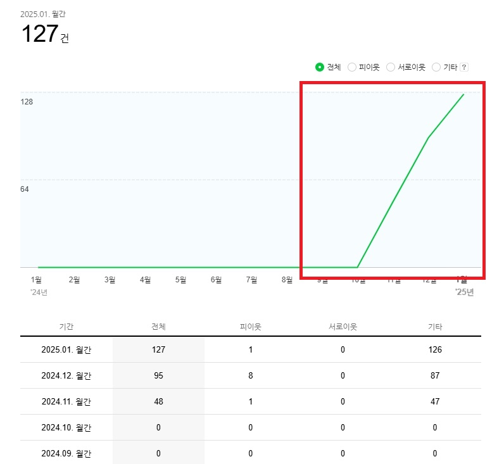Open the 2024.10. 월간 row
This screenshot has height=464, width=504.
click(66, 427)
